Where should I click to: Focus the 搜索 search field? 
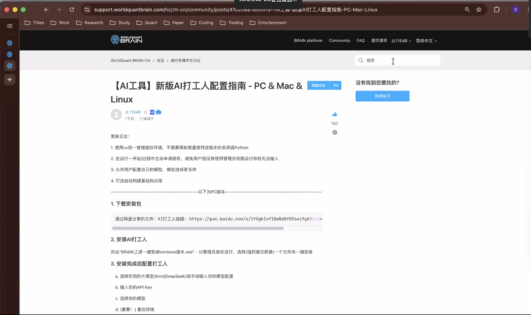point(397,60)
